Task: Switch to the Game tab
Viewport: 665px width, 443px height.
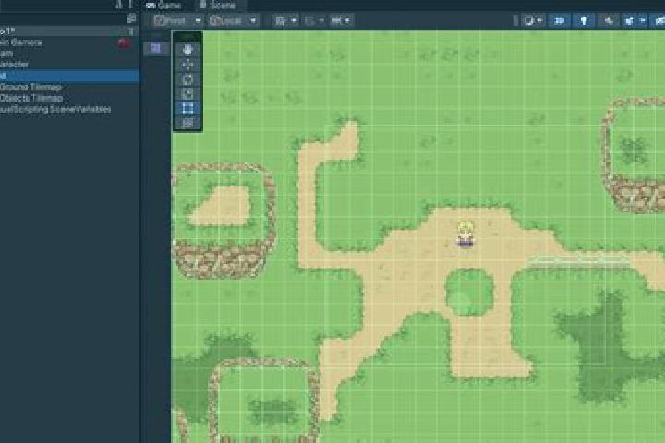Action: pos(163,6)
